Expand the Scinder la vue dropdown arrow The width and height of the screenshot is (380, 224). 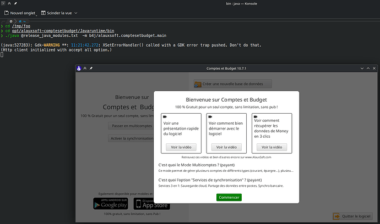[75, 13]
